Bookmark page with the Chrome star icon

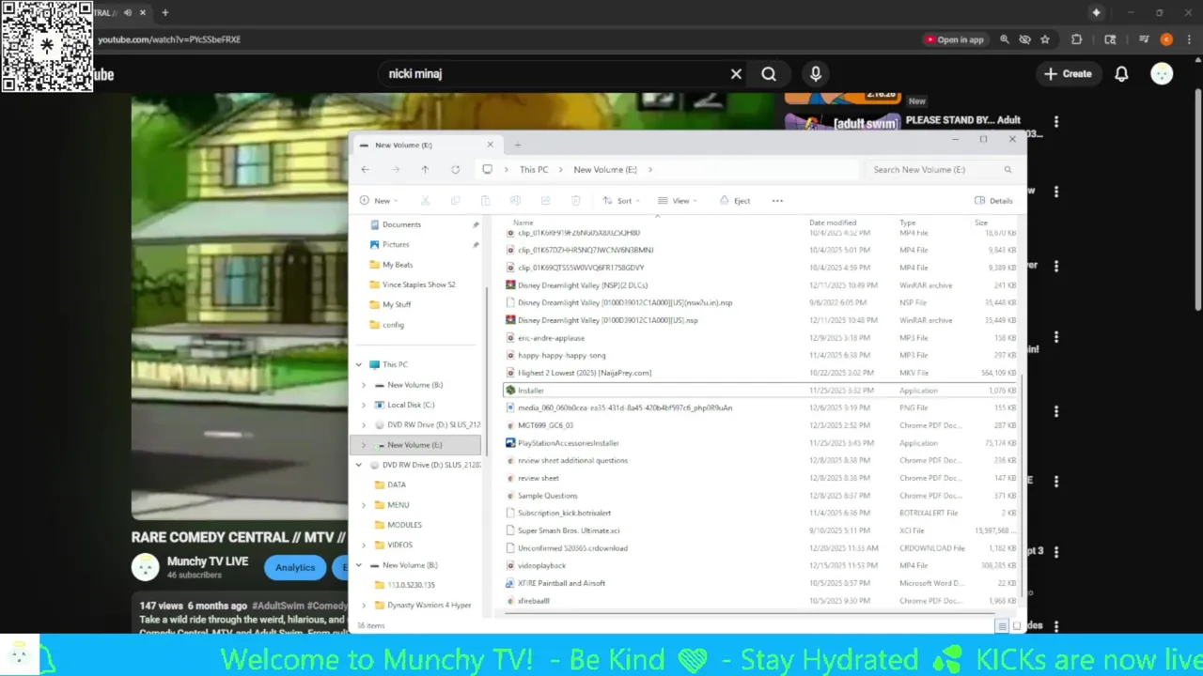pyautogui.click(x=1045, y=39)
